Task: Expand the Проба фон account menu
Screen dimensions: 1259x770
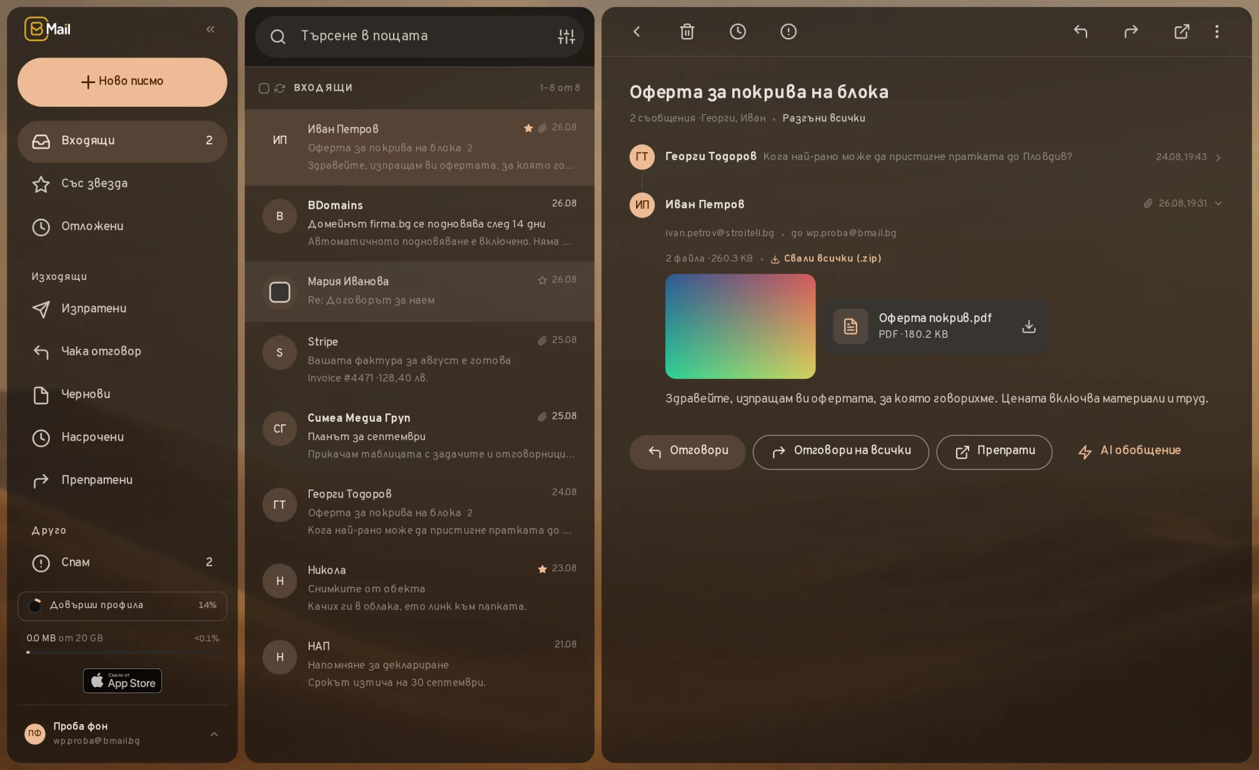Action: pos(214,734)
